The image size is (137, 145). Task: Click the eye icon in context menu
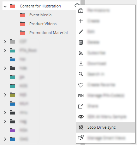(x=81, y=117)
